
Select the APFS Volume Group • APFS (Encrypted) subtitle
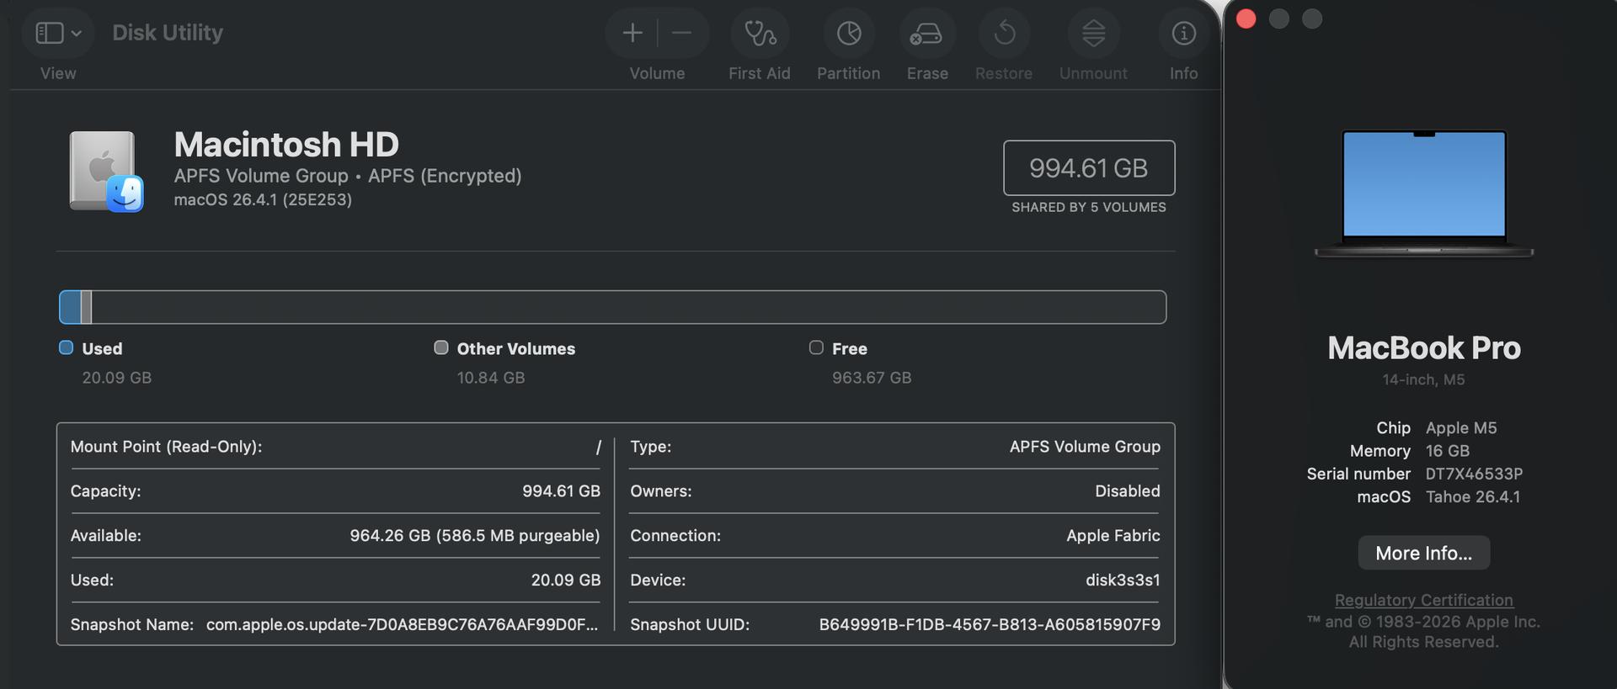348,176
